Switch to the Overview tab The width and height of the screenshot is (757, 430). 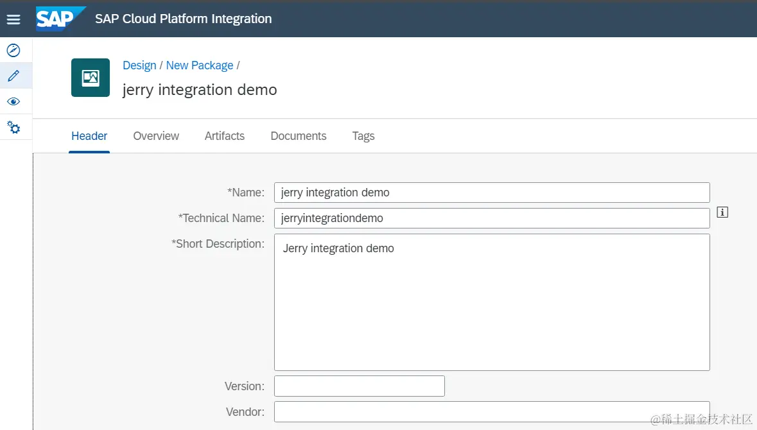pos(156,136)
